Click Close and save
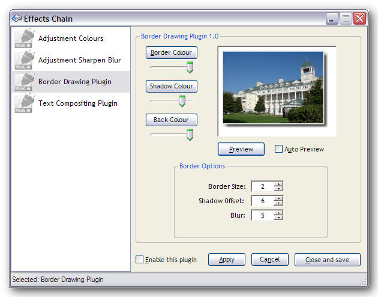378x297 pixels. click(328, 260)
